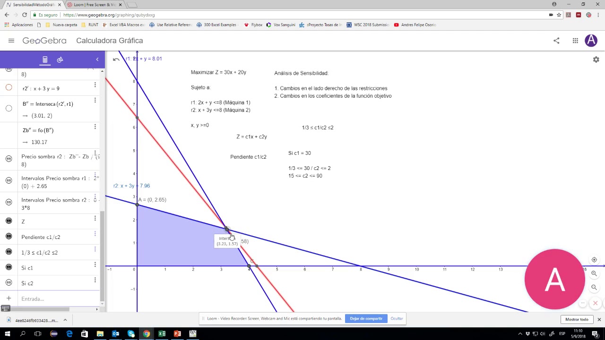Click the GeoGebra share icon

(556, 41)
